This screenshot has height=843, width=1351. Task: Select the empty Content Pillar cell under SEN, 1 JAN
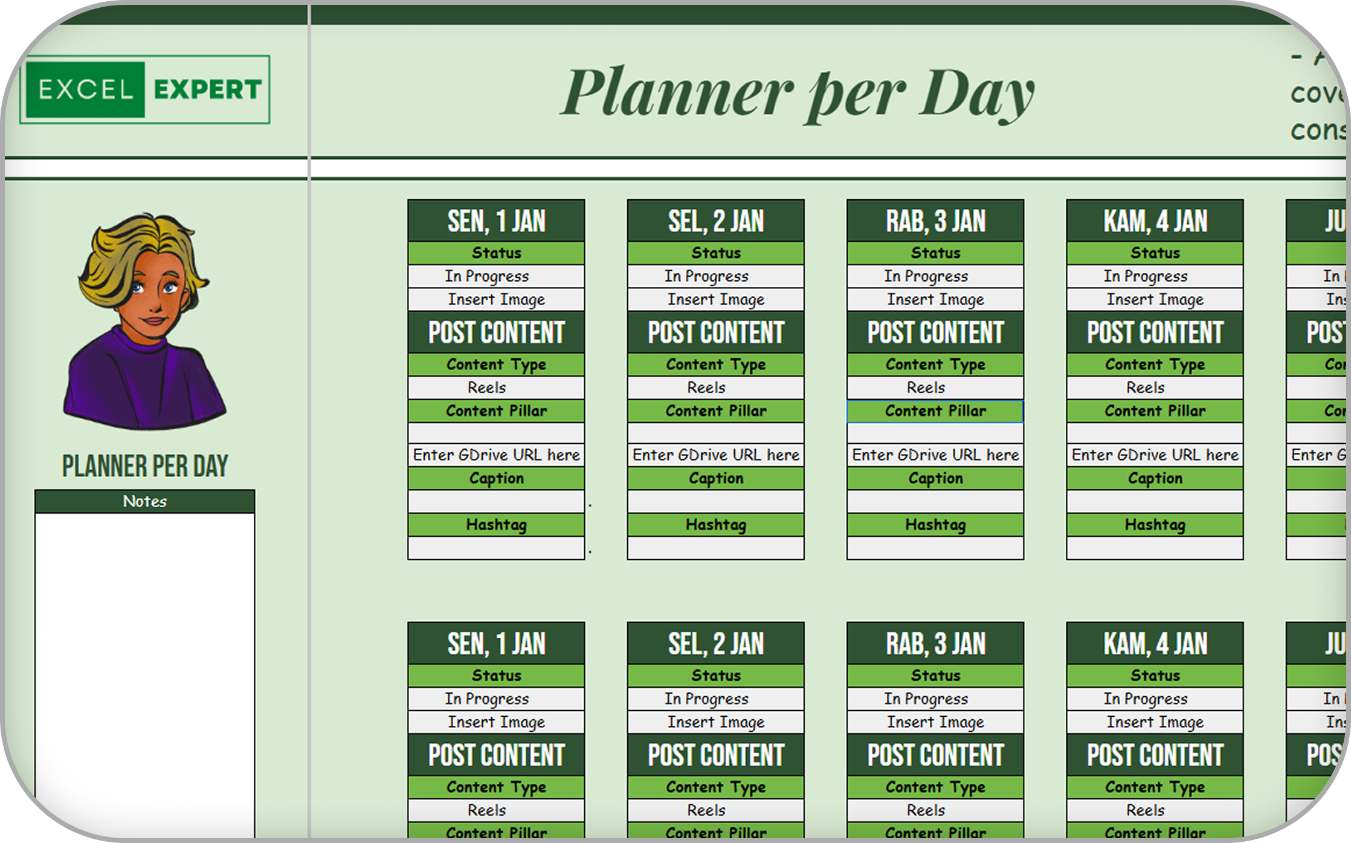[x=496, y=432]
